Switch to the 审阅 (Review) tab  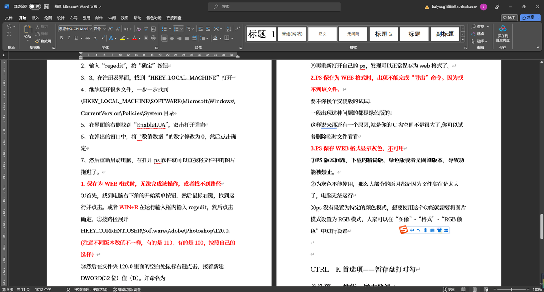(x=112, y=18)
